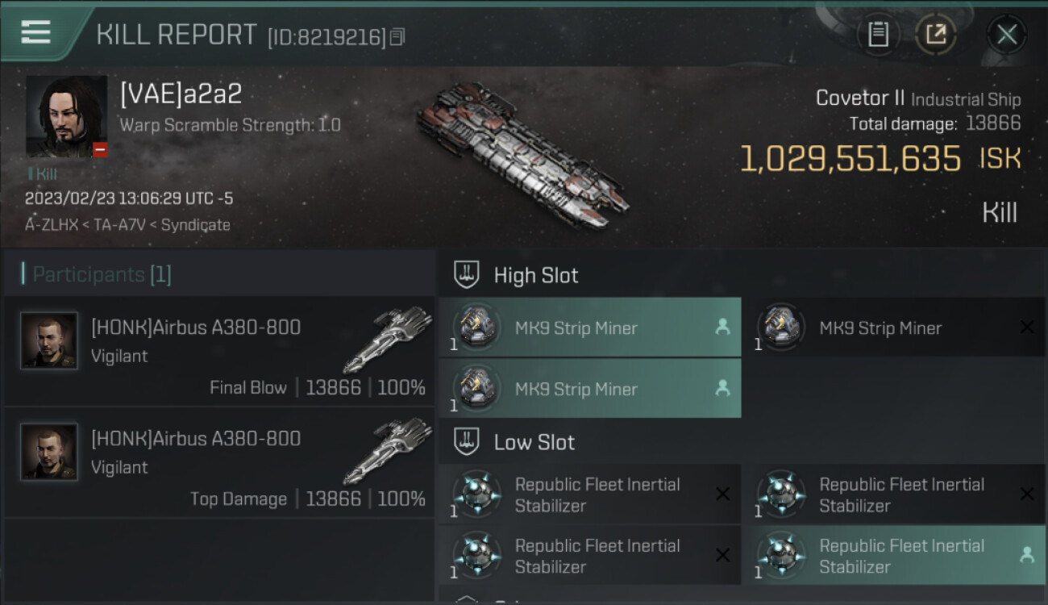Click the Vigilant ship icon on Final Blow row
Image resolution: width=1048 pixels, height=605 pixels.
click(x=395, y=339)
